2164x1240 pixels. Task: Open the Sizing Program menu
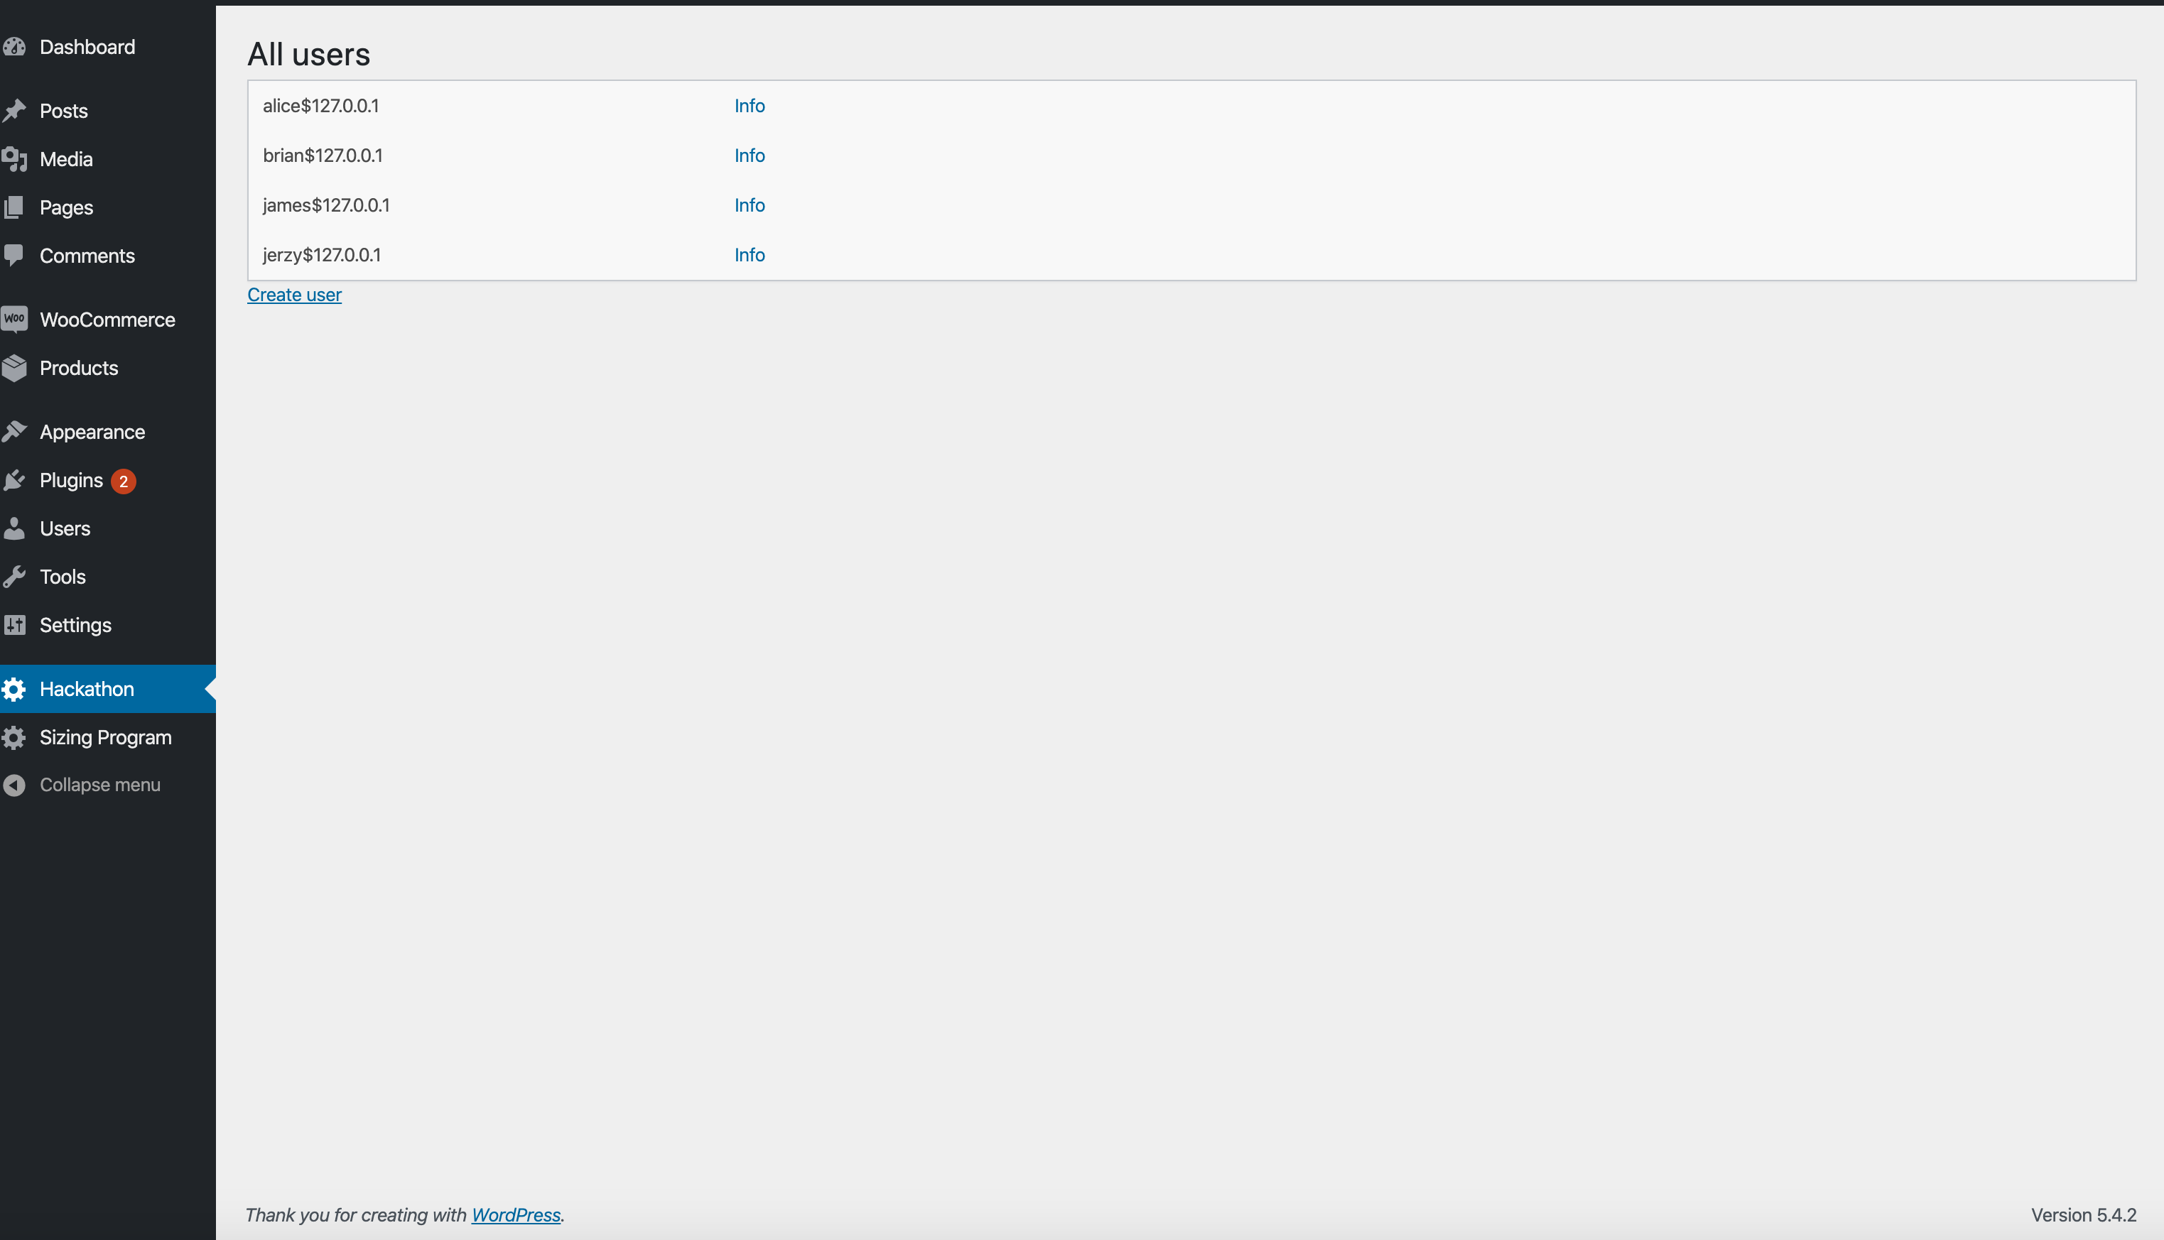106,737
